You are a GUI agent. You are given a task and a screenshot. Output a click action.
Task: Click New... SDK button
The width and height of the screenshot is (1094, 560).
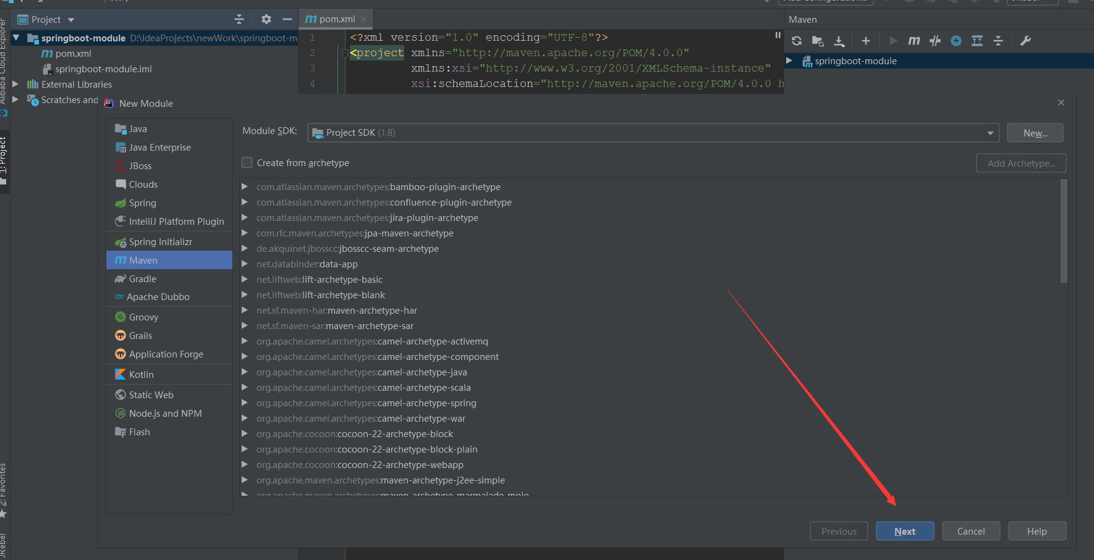coord(1035,133)
